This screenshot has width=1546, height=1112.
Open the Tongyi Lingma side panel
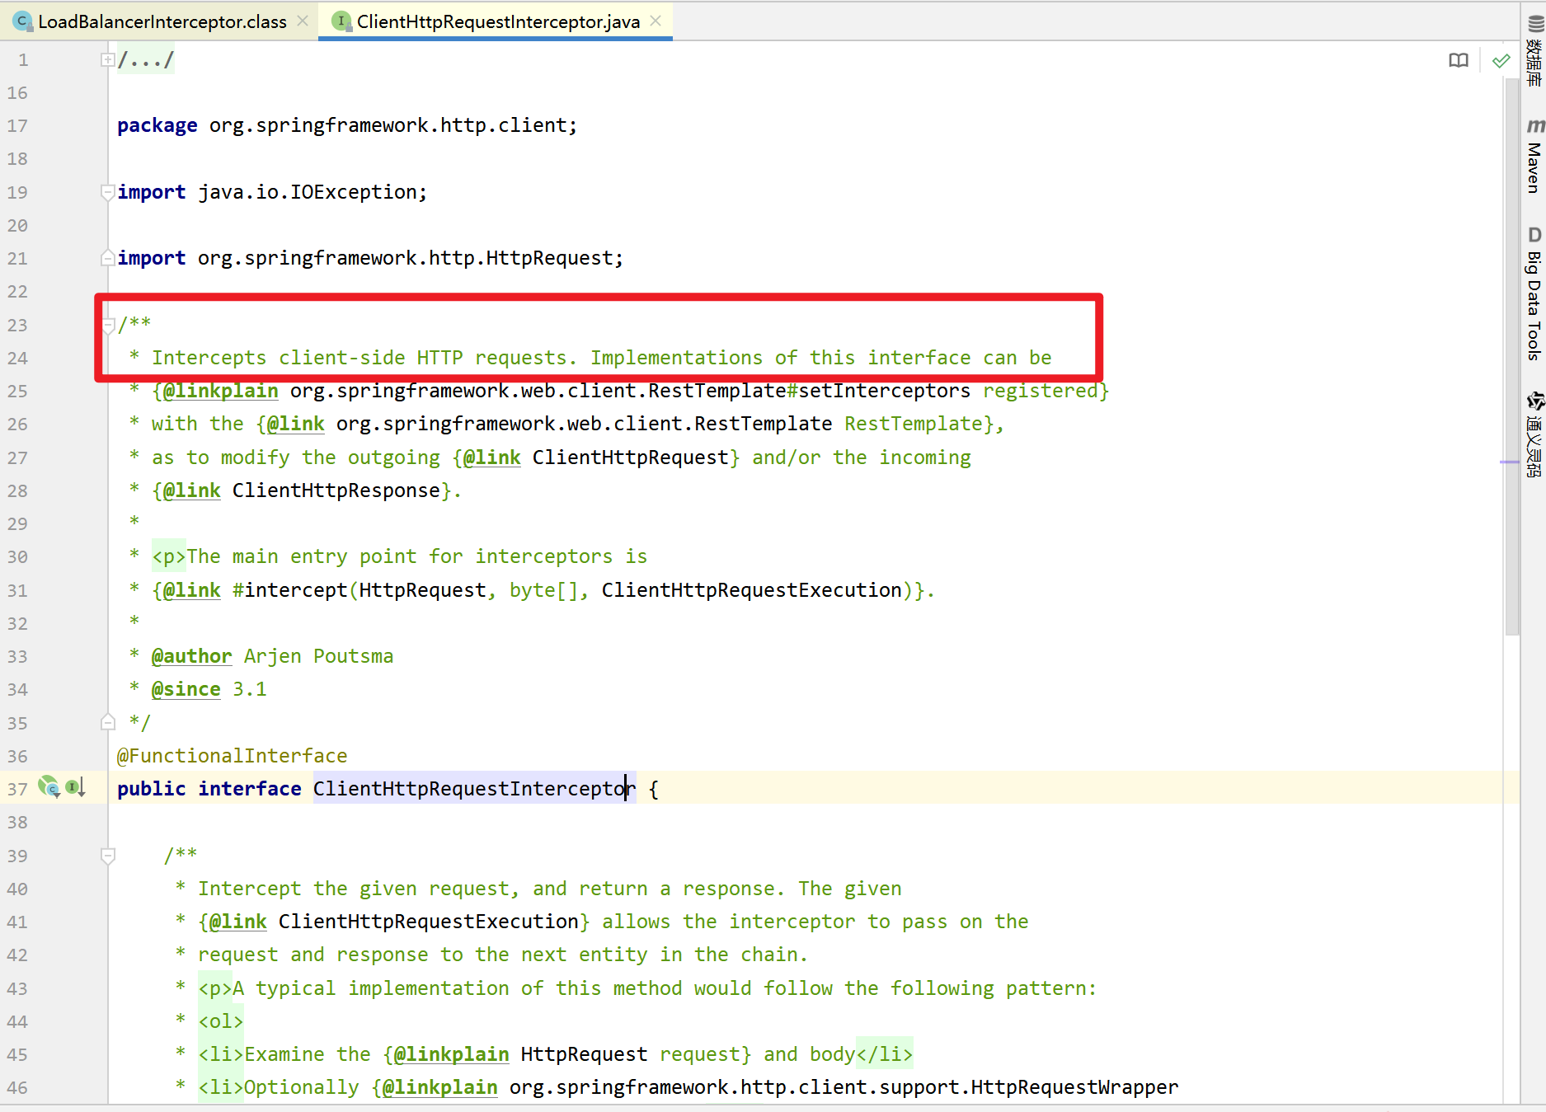point(1534,434)
